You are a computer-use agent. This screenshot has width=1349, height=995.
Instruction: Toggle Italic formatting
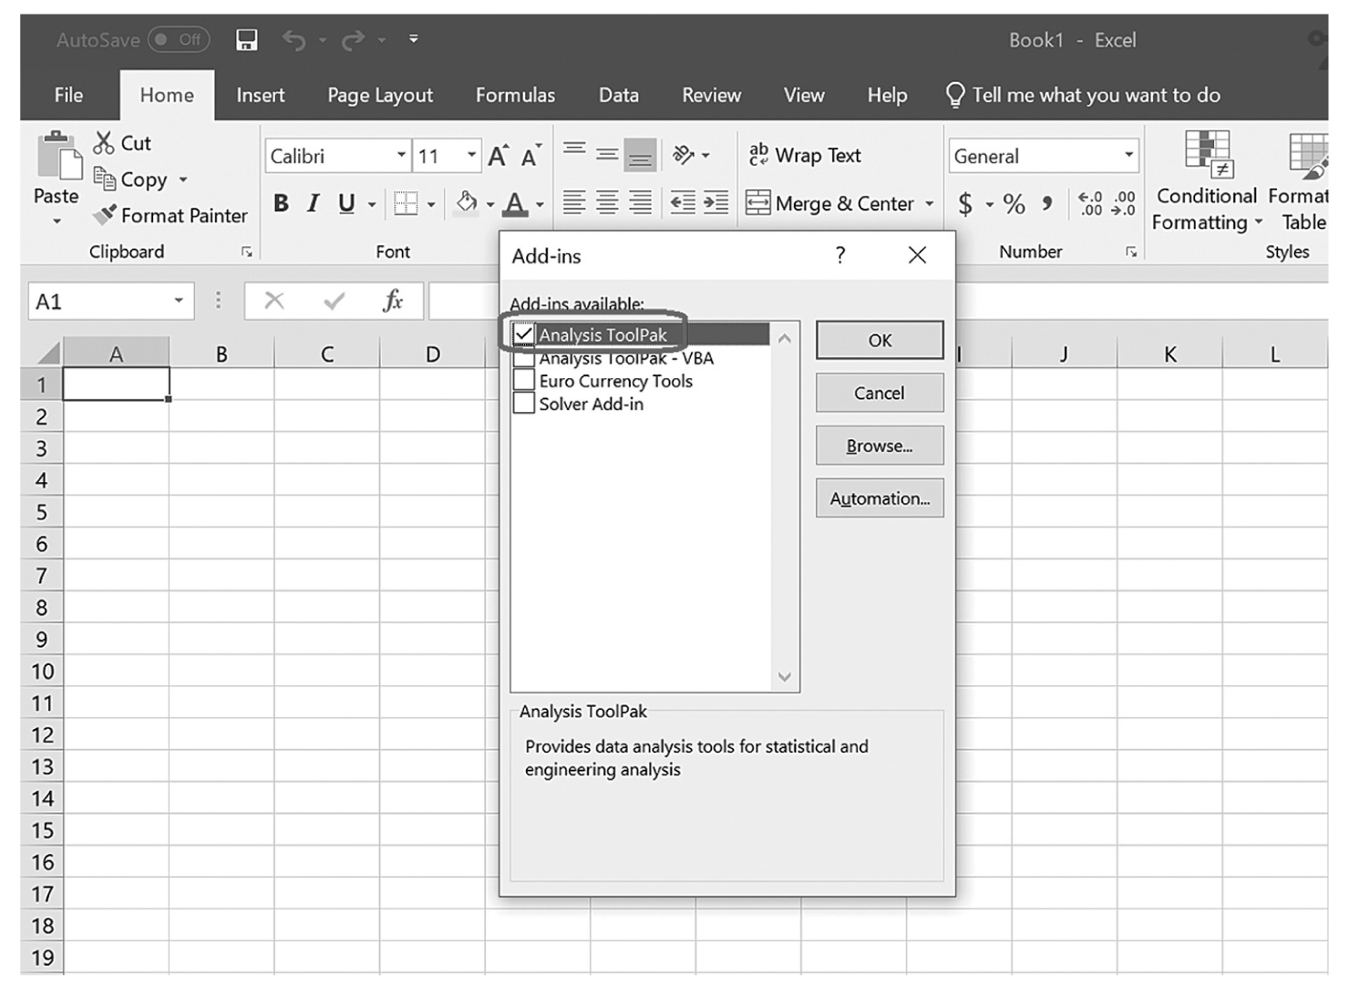pyautogui.click(x=313, y=203)
